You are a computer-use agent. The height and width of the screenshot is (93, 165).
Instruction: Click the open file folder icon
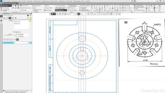(x=16, y=6)
